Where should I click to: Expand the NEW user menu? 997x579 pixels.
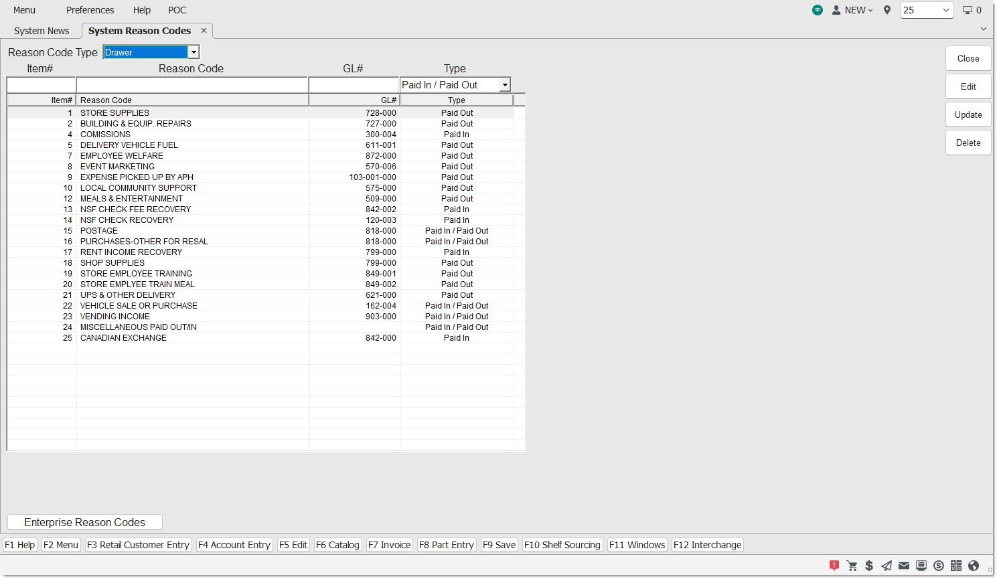coord(852,10)
